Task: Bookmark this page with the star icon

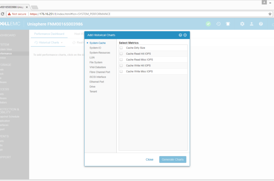Action: pyautogui.click(x=270, y=14)
